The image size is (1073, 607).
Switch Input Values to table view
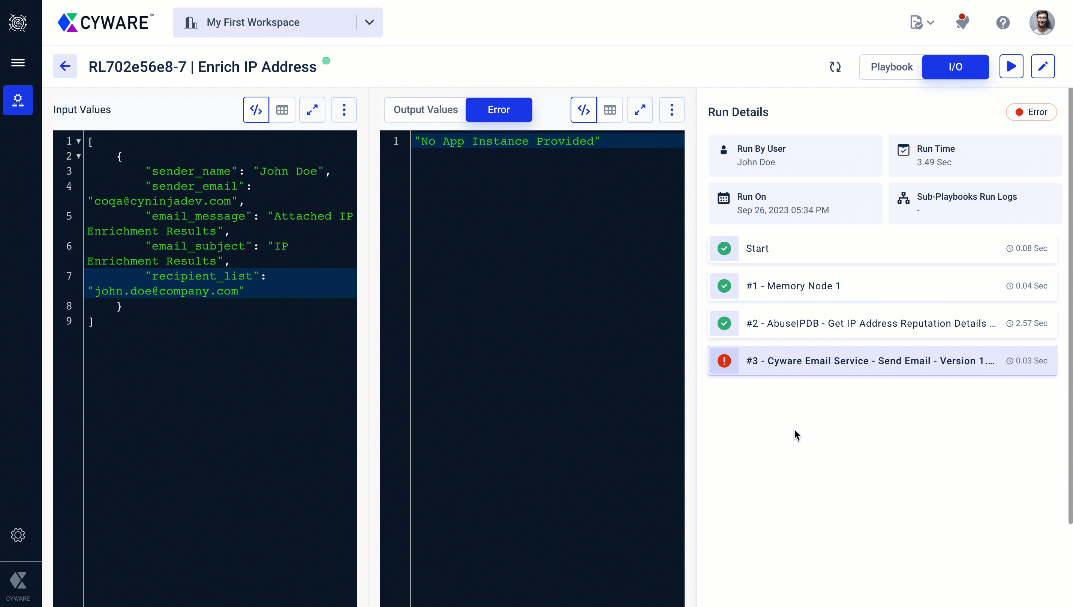282,110
